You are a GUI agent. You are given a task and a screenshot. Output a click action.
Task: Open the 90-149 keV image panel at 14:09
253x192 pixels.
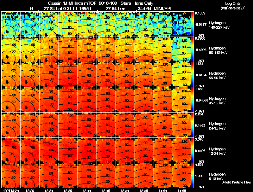click(182, 49)
